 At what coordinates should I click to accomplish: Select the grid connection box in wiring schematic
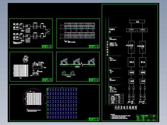point(48,31)
